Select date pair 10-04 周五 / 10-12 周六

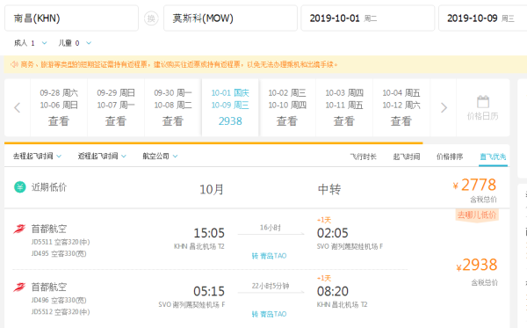tap(401, 107)
